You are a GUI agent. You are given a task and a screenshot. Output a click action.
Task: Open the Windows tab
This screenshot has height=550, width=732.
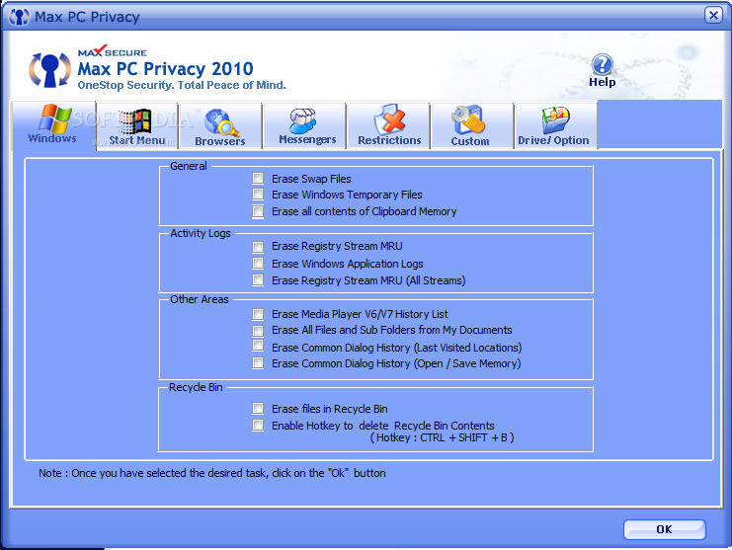coord(53,125)
